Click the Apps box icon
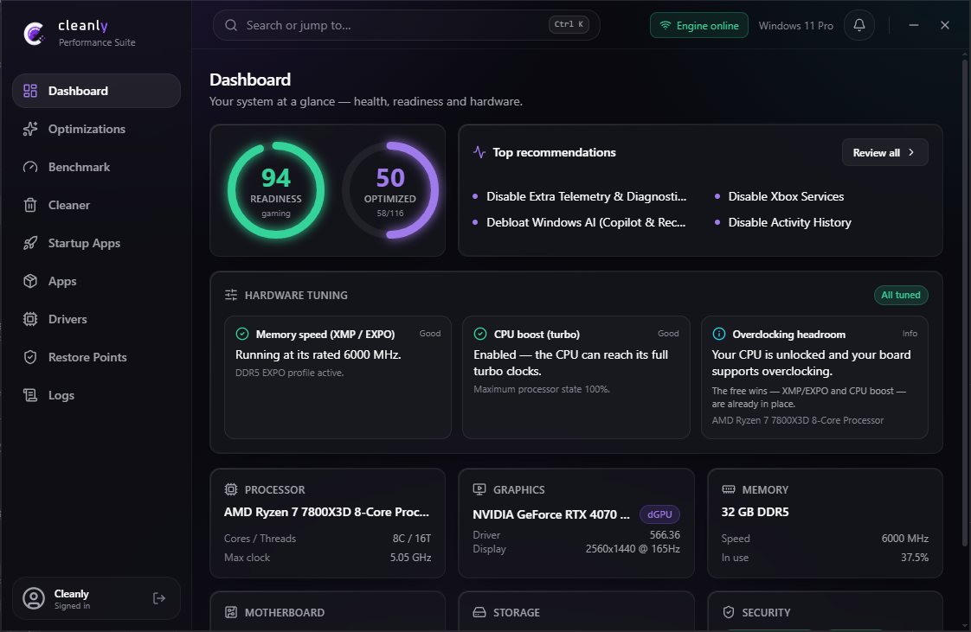The width and height of the screenshot is (971, 632). [x=30, y=281]
